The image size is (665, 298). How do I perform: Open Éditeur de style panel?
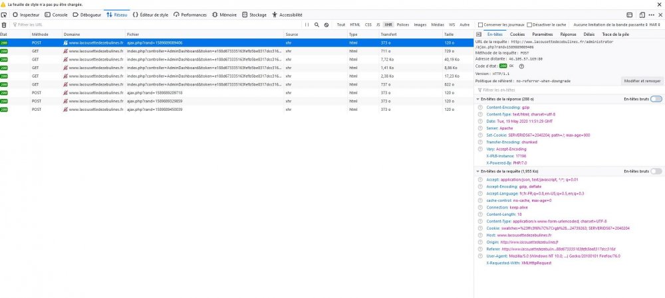coord(150,15)
